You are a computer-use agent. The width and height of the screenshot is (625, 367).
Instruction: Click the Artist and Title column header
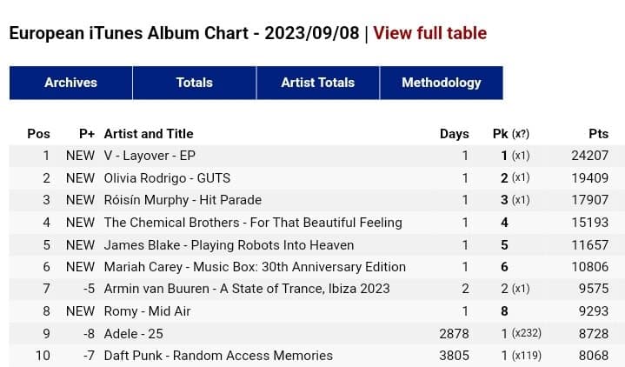click(x=149, y=134)
